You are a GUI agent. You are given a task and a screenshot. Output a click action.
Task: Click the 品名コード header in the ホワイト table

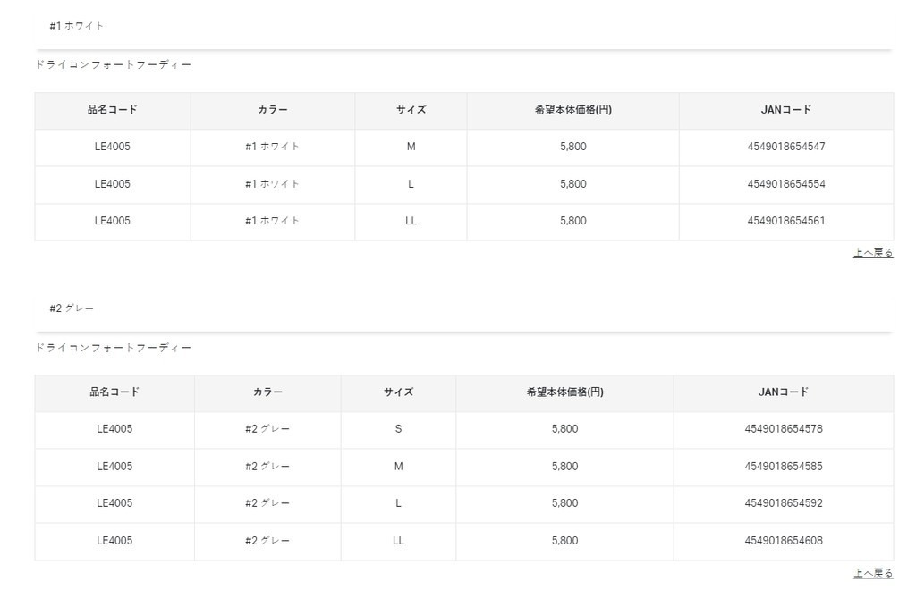[113, 110]
